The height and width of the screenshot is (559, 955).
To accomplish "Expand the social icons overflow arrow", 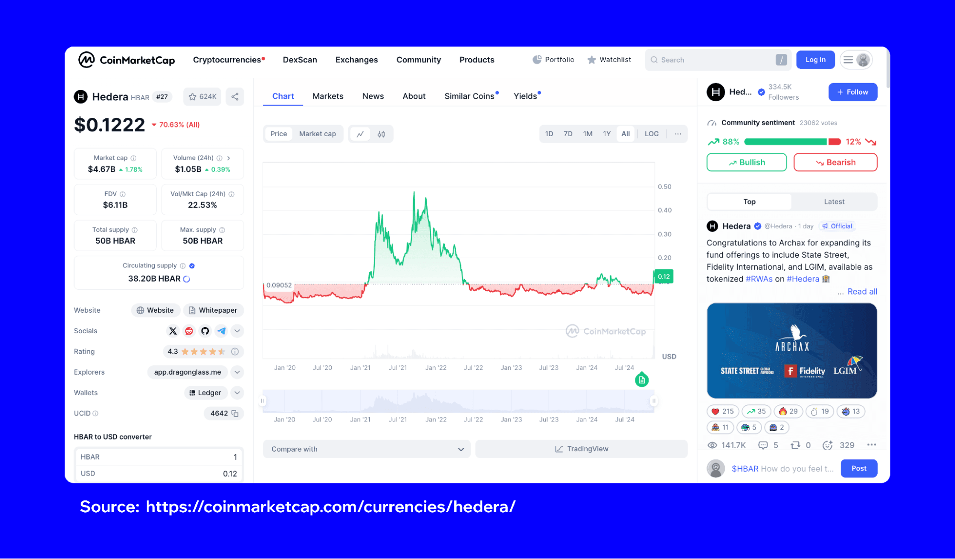I will pyautogui.click(x=237, y=331).
